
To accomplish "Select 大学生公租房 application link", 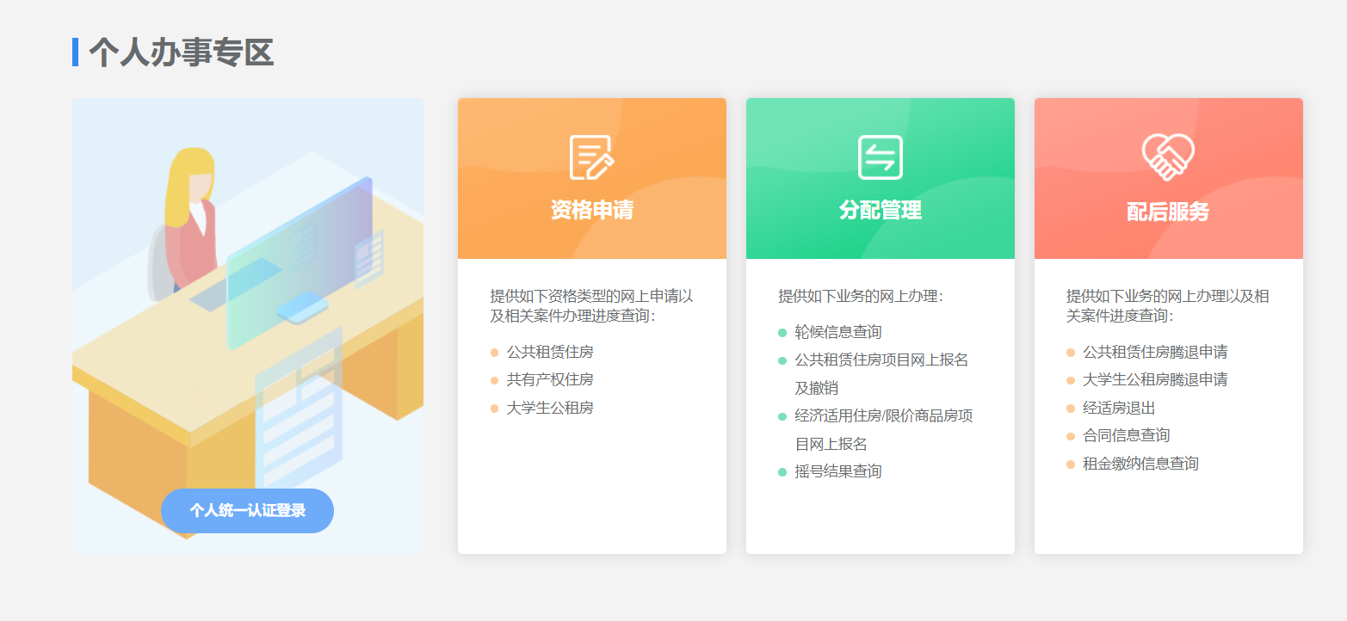I will tap(550, 408).
